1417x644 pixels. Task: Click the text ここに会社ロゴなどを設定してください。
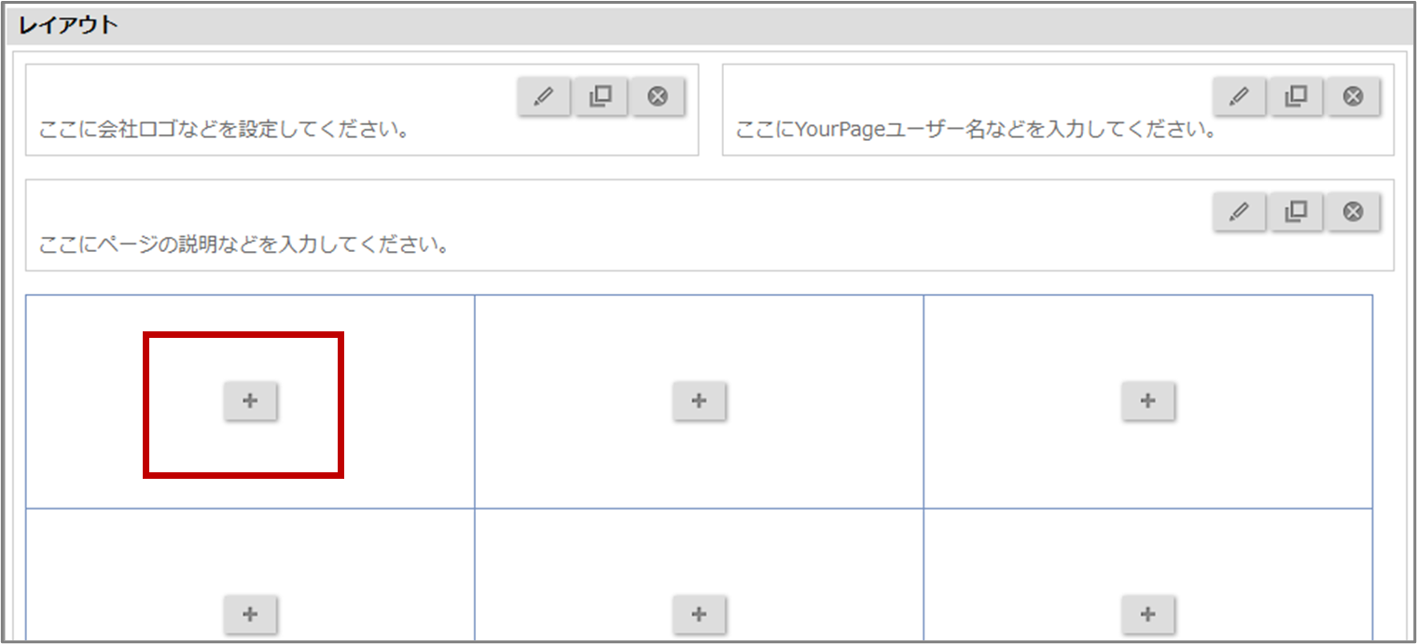click(225, 129)
